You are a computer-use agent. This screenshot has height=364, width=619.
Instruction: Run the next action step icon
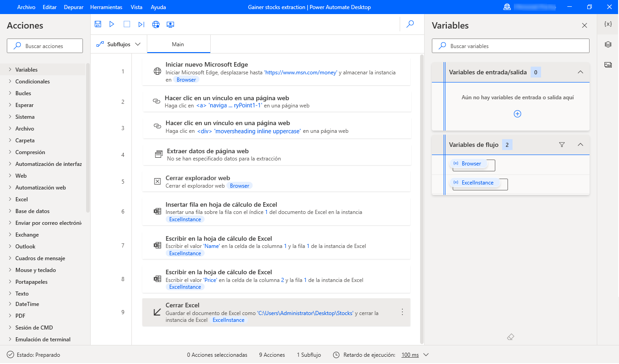point(141,24)
